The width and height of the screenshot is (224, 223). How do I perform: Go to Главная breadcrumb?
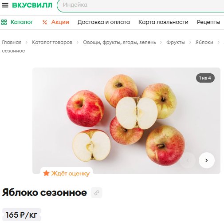pos(12,42)
